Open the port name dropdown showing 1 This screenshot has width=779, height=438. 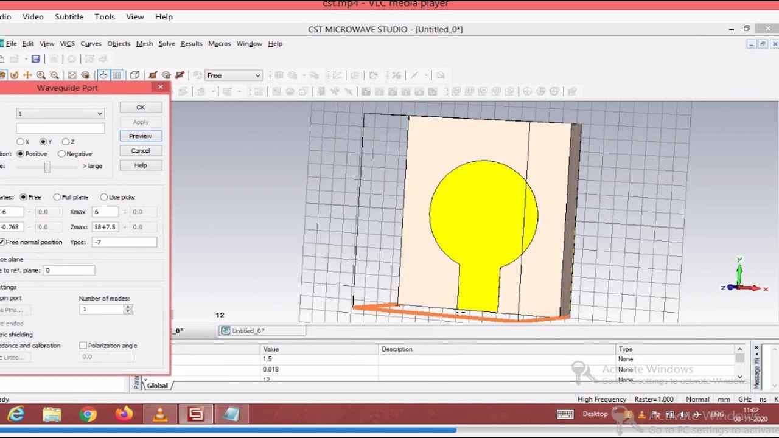point(60,114)
